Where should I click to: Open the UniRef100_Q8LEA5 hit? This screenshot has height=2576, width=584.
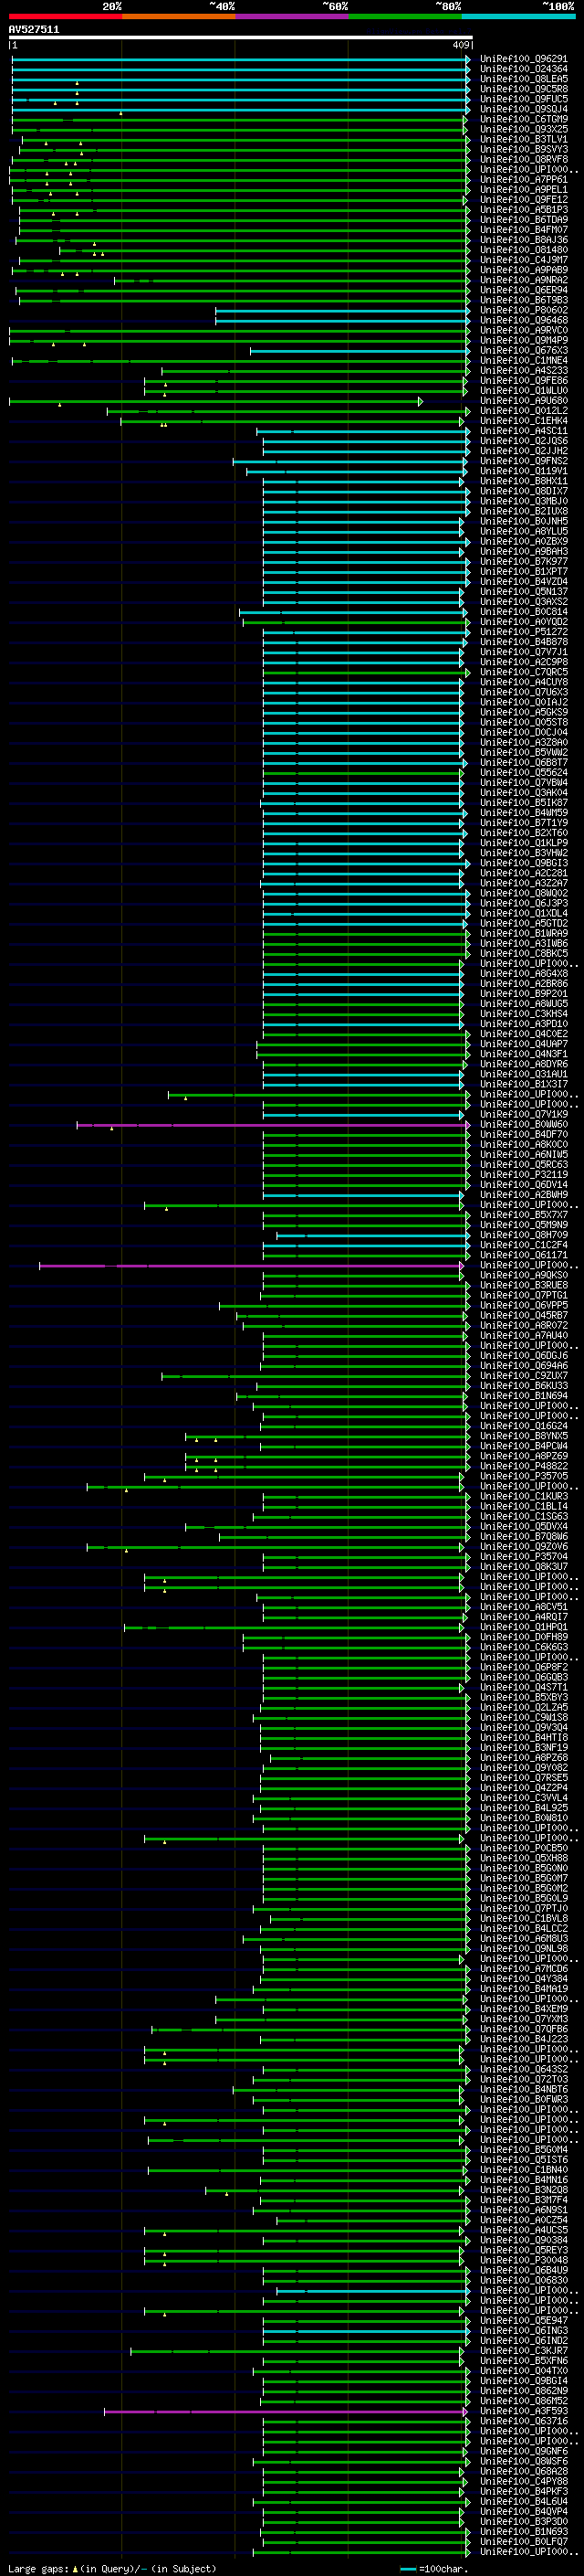coord(523,79)
